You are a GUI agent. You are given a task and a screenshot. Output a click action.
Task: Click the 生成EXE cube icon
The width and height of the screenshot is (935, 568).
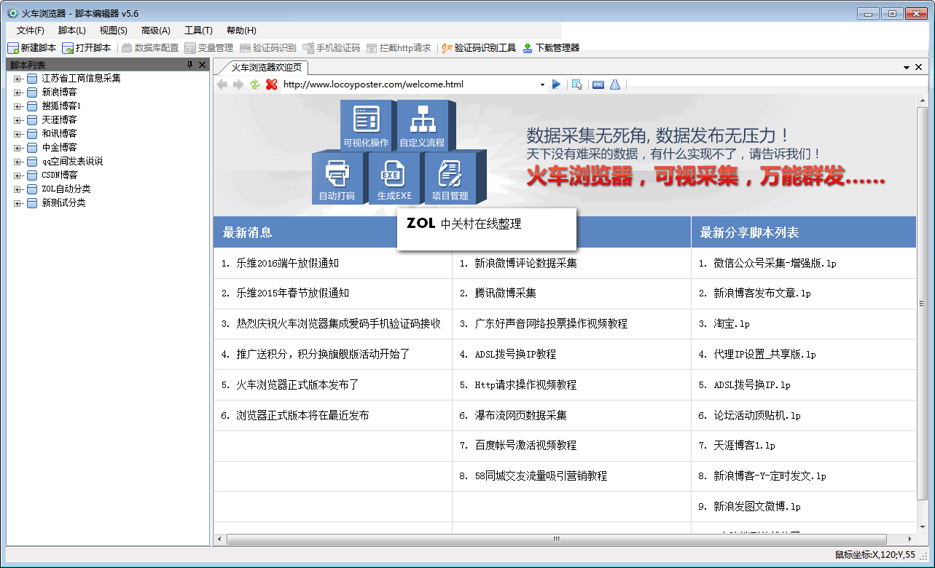point(394,178)
